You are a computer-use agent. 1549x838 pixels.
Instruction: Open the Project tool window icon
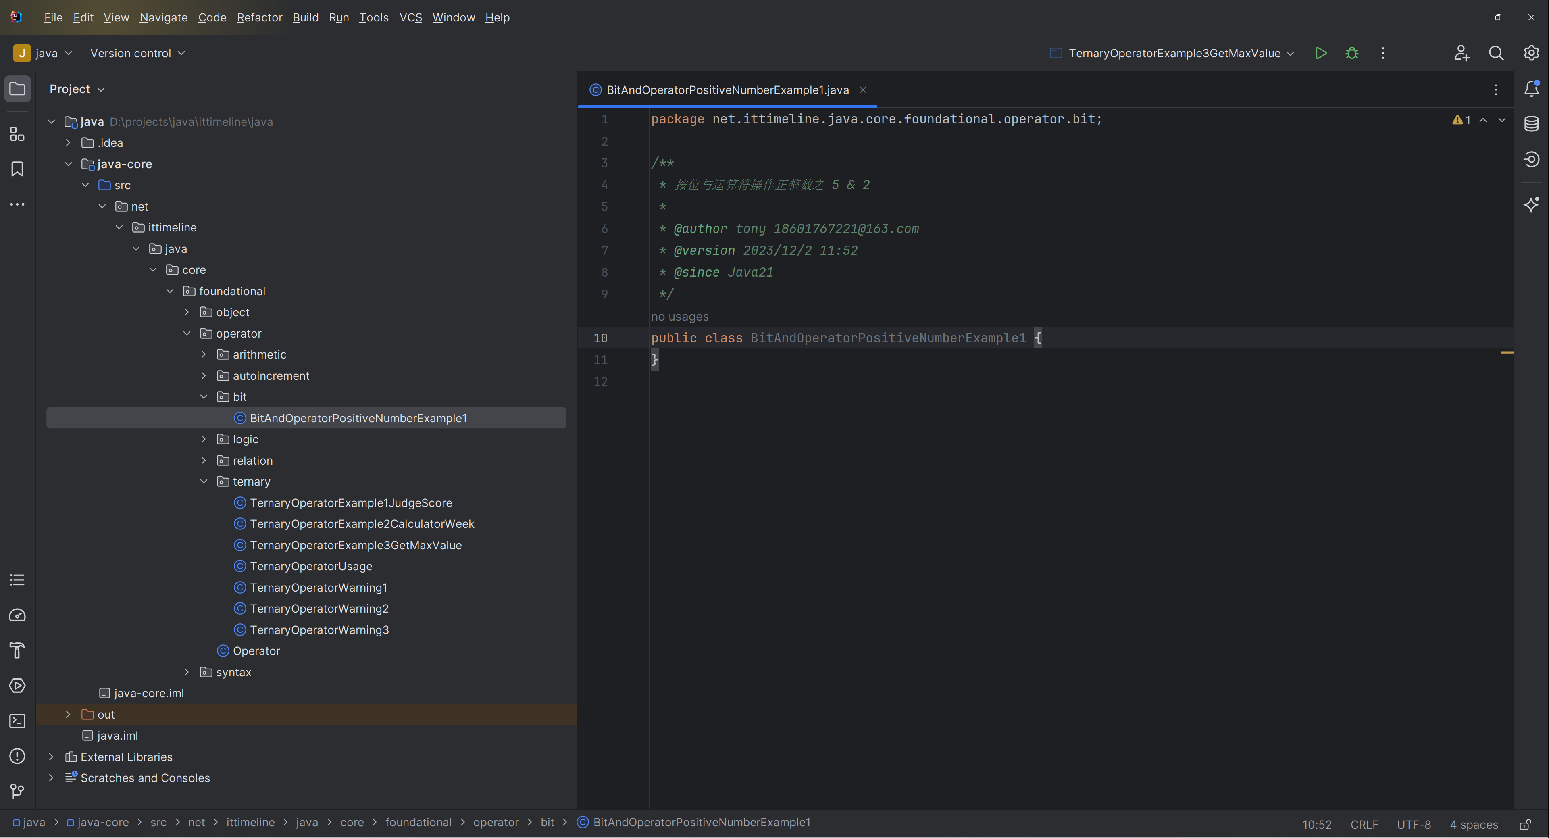click(x=17, y=89)
